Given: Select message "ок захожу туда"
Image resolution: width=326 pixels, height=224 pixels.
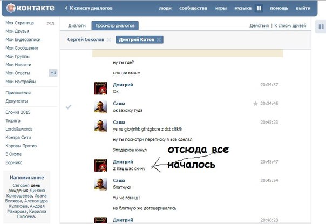Looking at the screenshot, I should click(128, 110).
